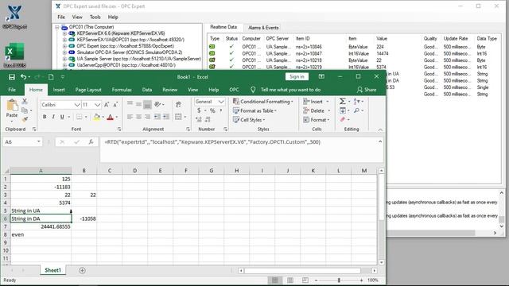Image resolution: width=509 pixels, height=286 pixels.
Task: Select Normal view icon in status bar
Action: 275,280
